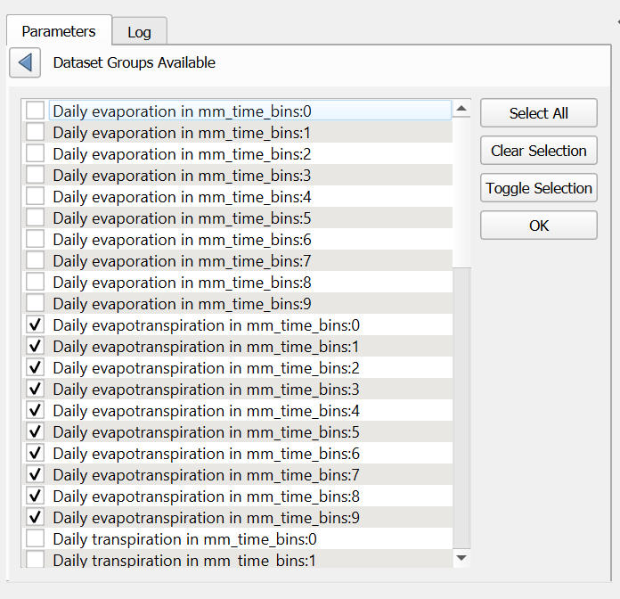Viewport: 620px width, 599px height.
Task: Disable Daily evapotranspiration time_bins:4 checkbox
Action: point(36,411)
